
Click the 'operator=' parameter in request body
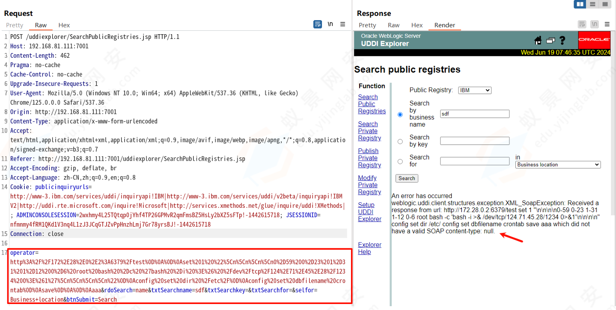(24, 253)
